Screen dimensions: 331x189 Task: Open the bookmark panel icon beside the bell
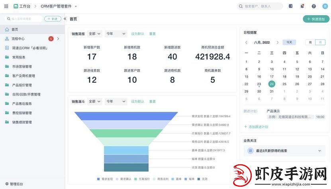point(291,6)
